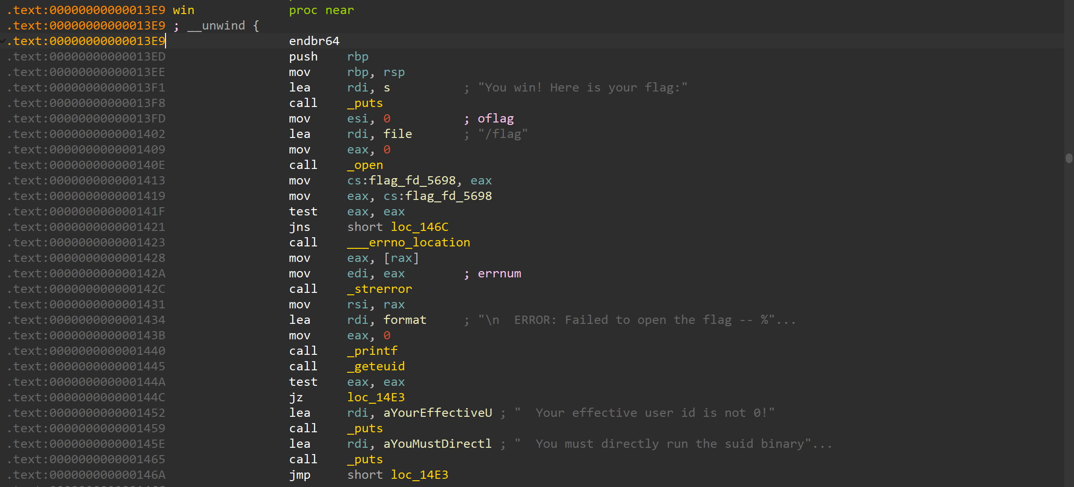Image resolution: width=1074 pixels, height=487 pixels.
Task: Select the _strerror call target
Action: point(379,289)
